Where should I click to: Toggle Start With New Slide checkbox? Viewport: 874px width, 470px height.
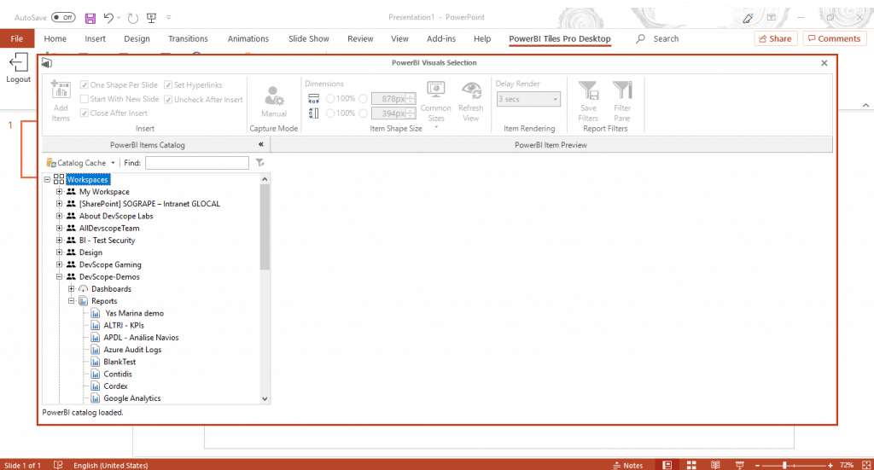click(84, 99)
